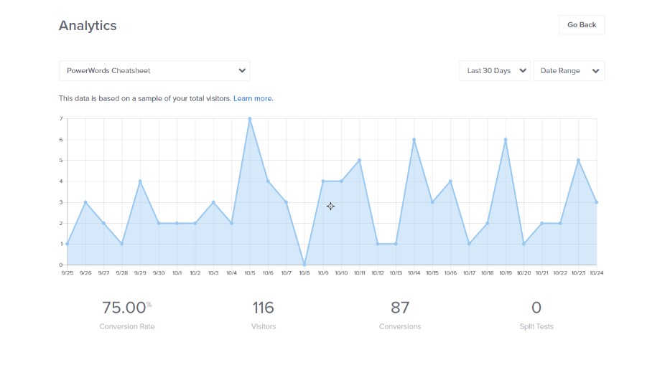This screenshot has height=365, width=670.
Task: Click the 0 Split Tests value
Action: pos(536,308)
